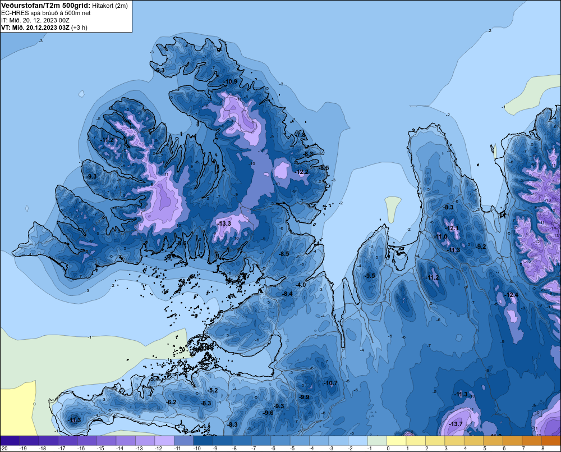This screenshot has width=561, height=452.
Task: Select the legend swatch above the -2 label
Action: pyautogui.click(x=357, y=441)
